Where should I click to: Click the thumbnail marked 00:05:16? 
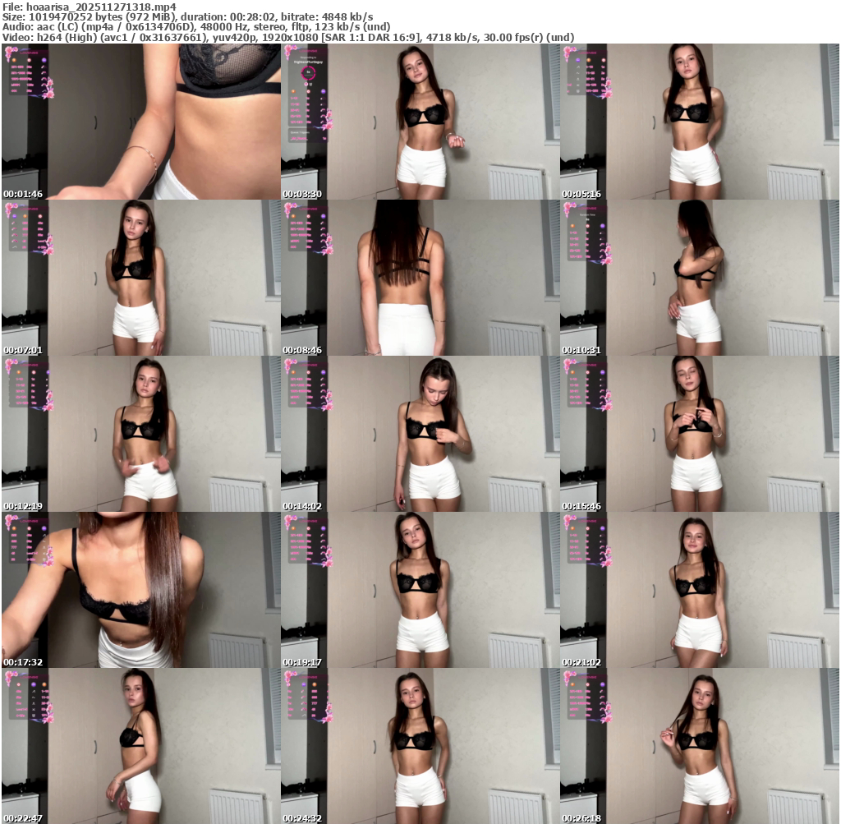[x=699, y=122]
